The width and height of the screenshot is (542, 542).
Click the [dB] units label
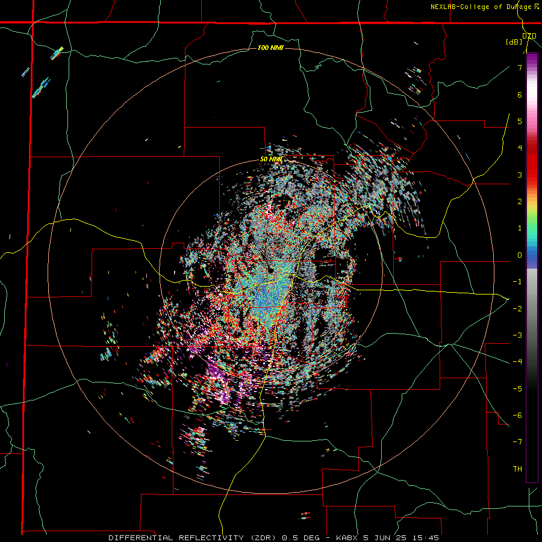514,42
